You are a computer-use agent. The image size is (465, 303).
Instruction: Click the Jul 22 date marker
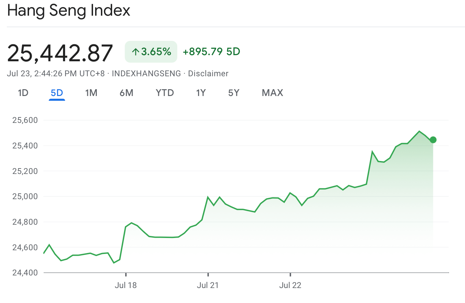pyautogui.click(x=290, y=285)
